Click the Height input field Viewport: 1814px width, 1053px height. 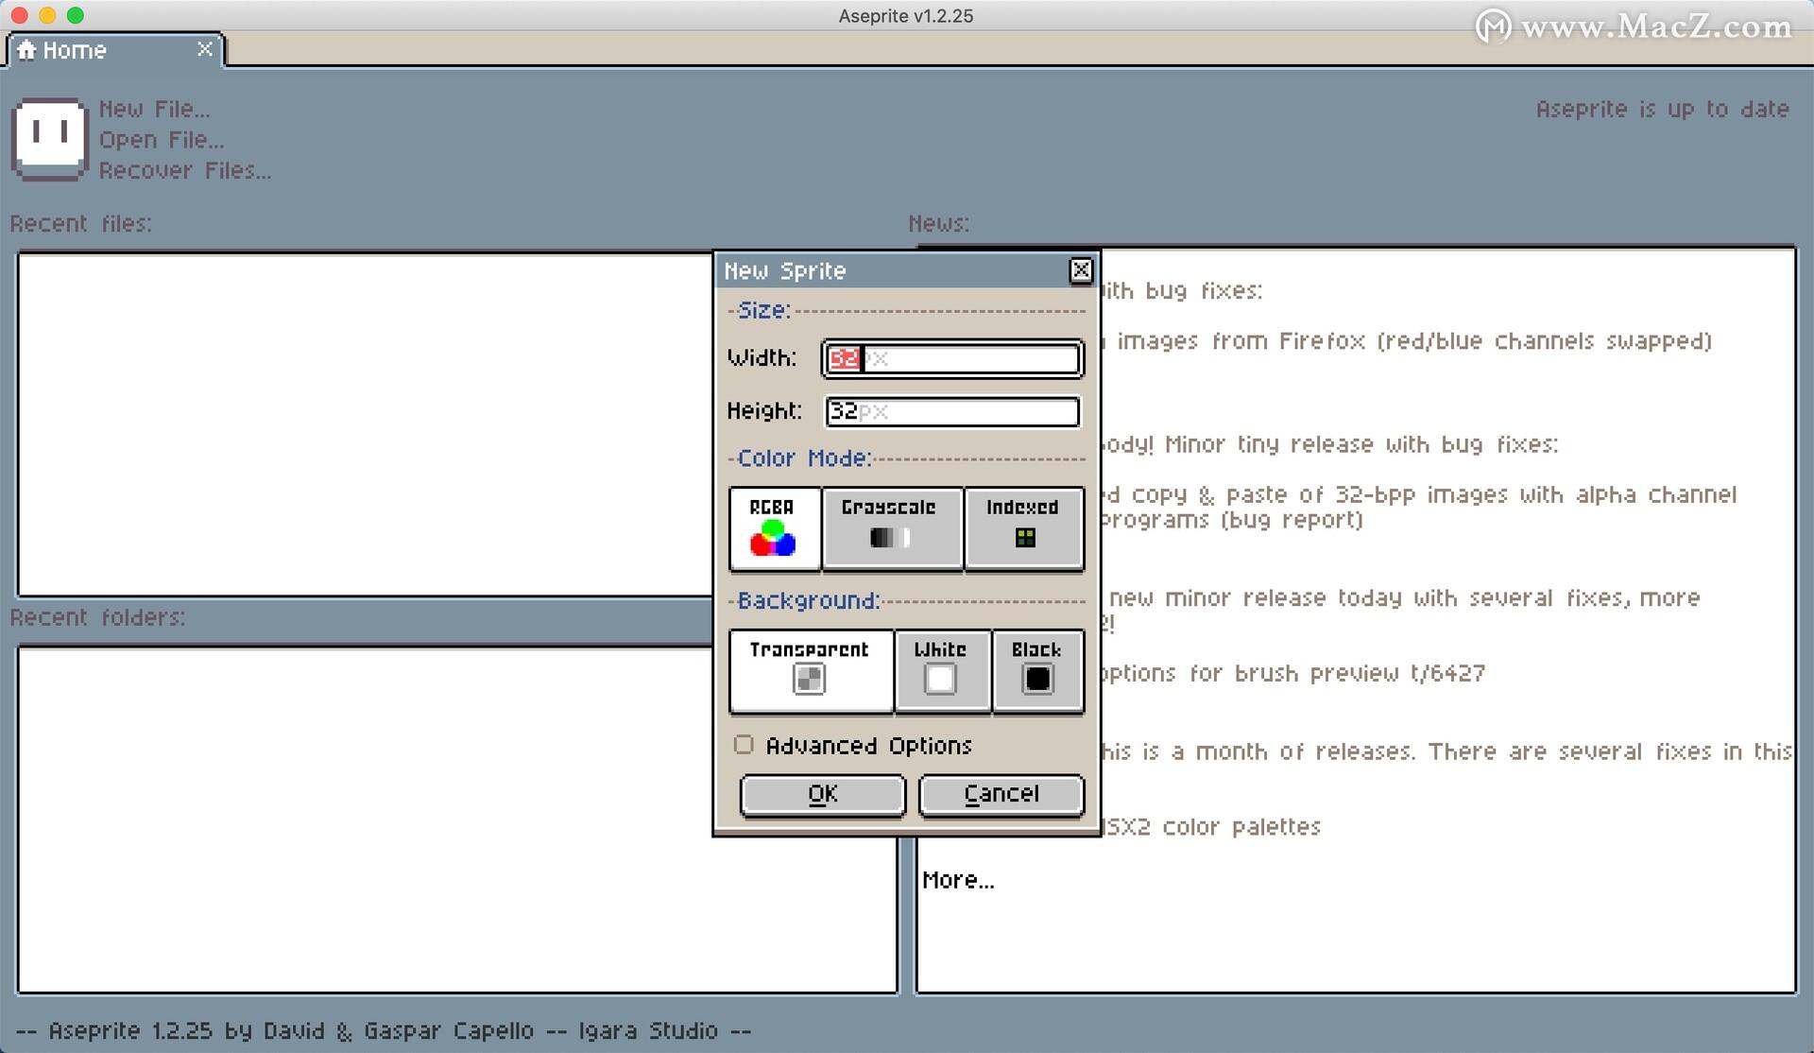pos(951,411)
